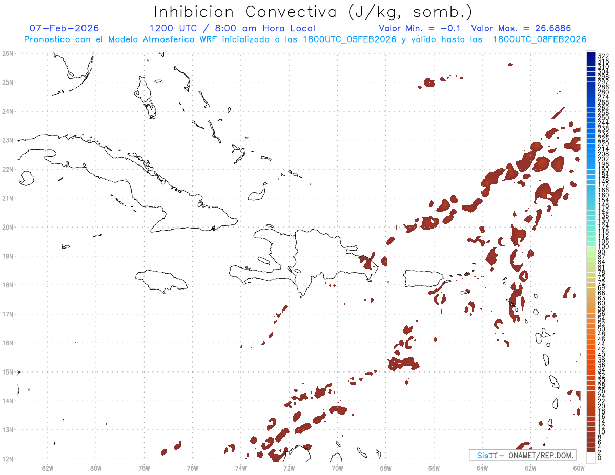Viewport: 615px width, 475px height.
Task: Click the '19N' latitude label
Action: point(7,256)
